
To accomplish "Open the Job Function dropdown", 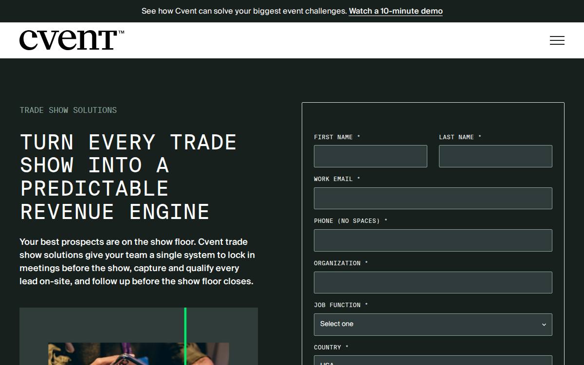I will pos(433,325).
